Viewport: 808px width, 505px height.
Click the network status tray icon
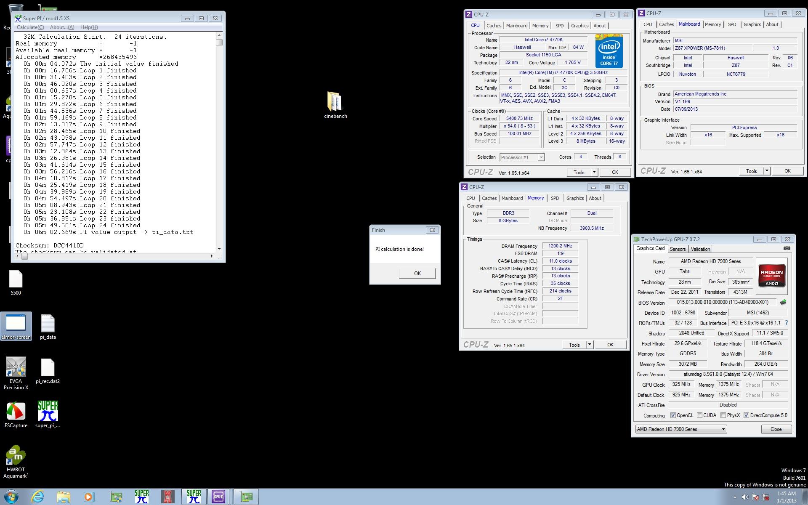coord(765,497)
